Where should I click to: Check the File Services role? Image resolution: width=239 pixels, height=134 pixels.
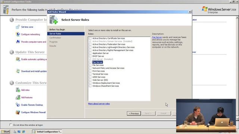pos(90,65)
